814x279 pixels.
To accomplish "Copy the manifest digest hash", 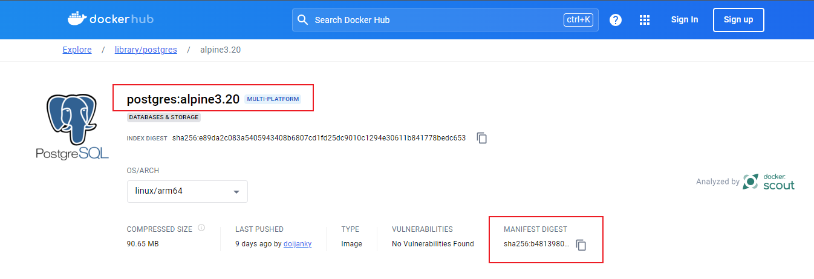I will click(x=581, y=245).
